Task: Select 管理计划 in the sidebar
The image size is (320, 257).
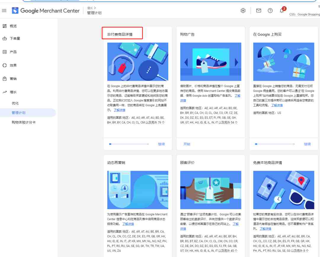Action: pyautogui.click(x=28, y=113)
